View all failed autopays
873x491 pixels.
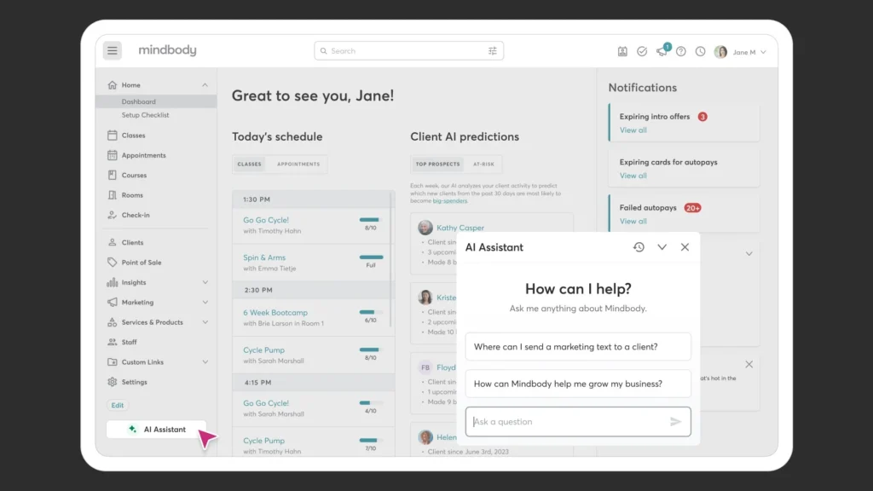click(x=633, y=222)
